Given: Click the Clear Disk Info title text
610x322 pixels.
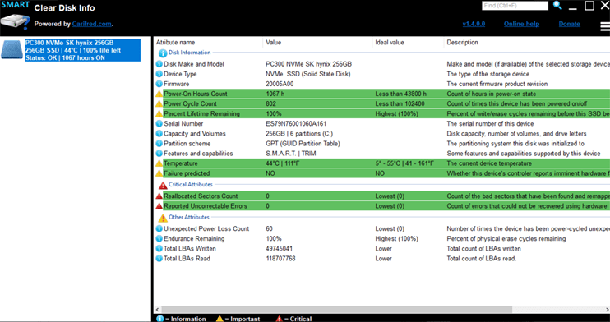Looking at the screenshot, I should (65, 8).
